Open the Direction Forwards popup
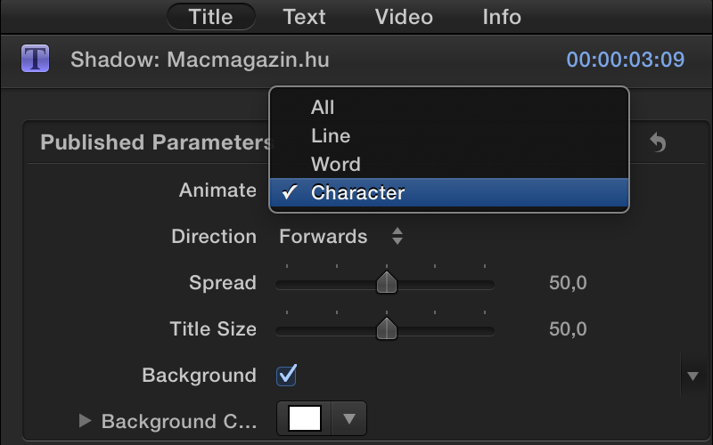713x445 pixels. coord(341,237)
